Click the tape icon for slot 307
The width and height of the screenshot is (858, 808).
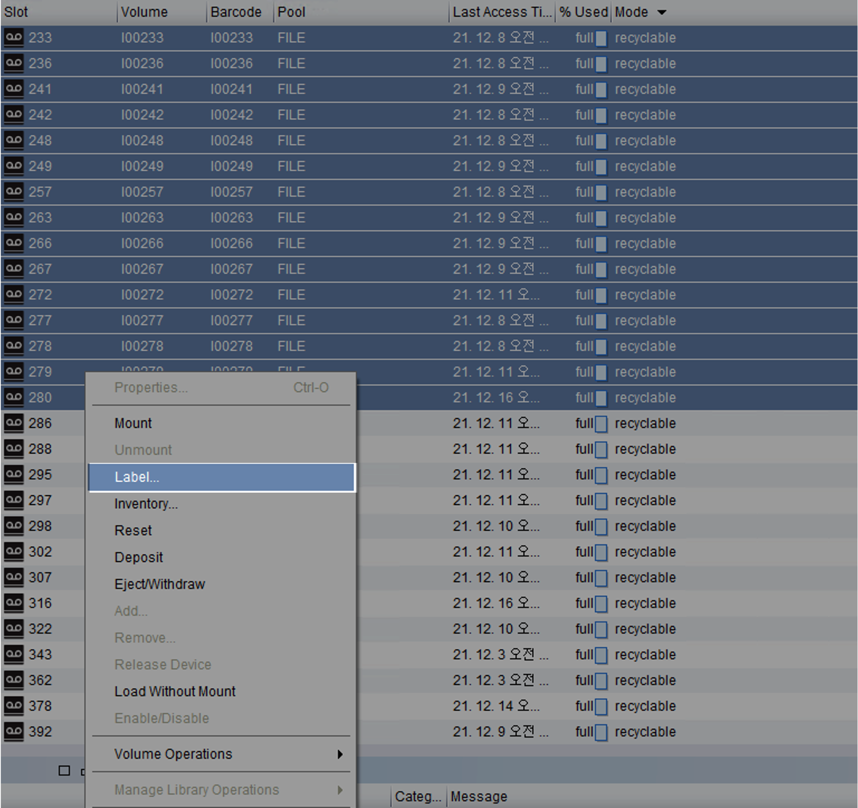[14, 578]
